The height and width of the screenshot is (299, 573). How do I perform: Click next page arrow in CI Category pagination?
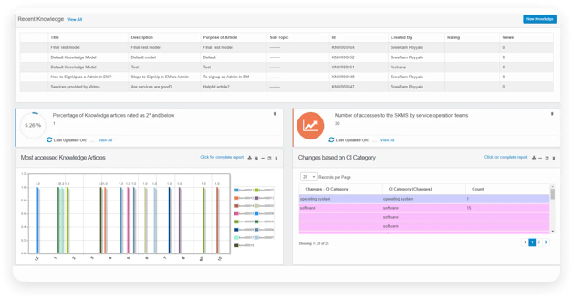(x=546, y=242)
